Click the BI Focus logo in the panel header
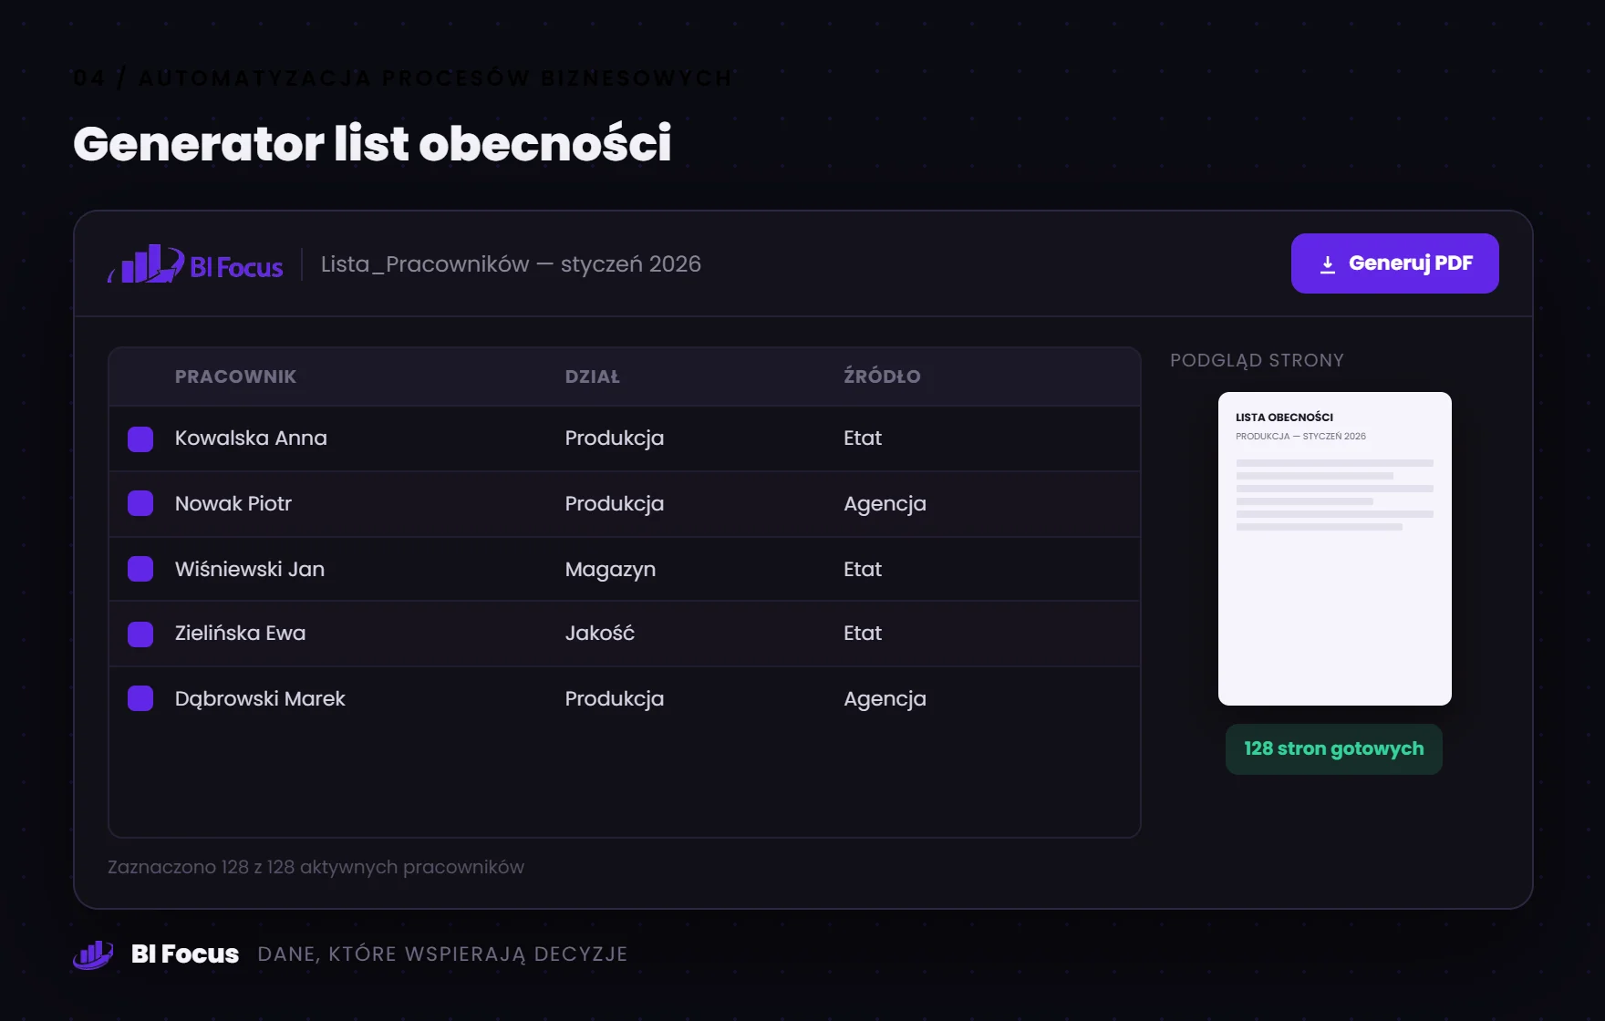This screenshot has height=1021, width=1605. coord(195,264)
